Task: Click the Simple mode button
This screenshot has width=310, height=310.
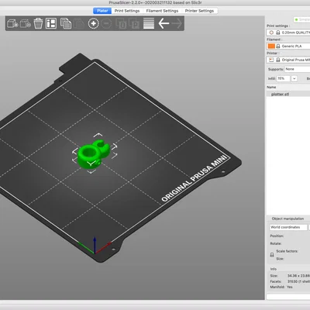Action: coord(301,19)
